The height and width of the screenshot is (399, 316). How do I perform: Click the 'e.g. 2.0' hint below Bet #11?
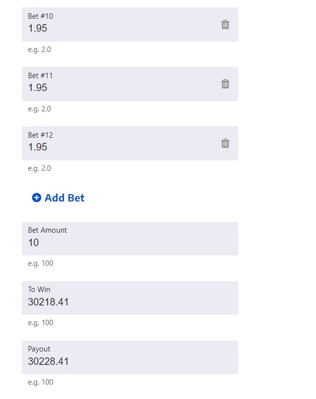point(40,109)
